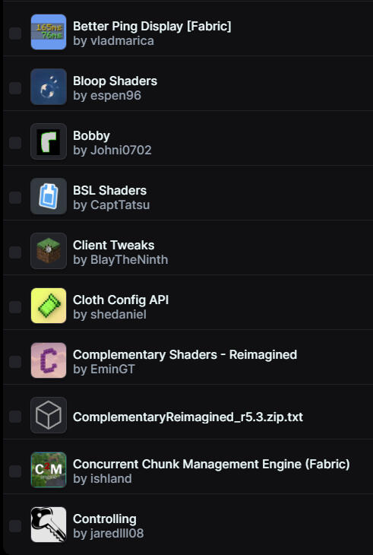373x555 pixels.
Task: Click the C2M Engine icon
Action: (x=49, y=470)
